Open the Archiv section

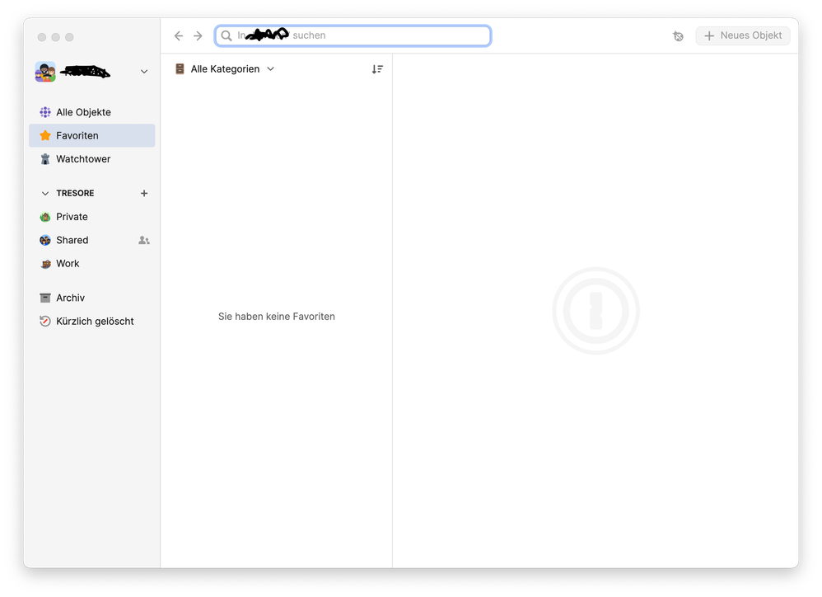click(x=70, y=298)
